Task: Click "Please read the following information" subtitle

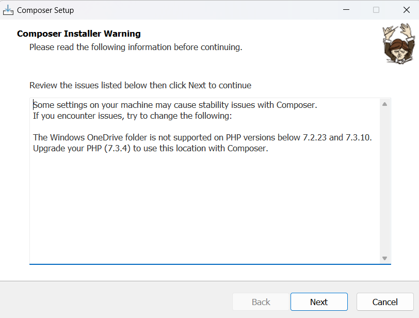Action: coord(136,47)
